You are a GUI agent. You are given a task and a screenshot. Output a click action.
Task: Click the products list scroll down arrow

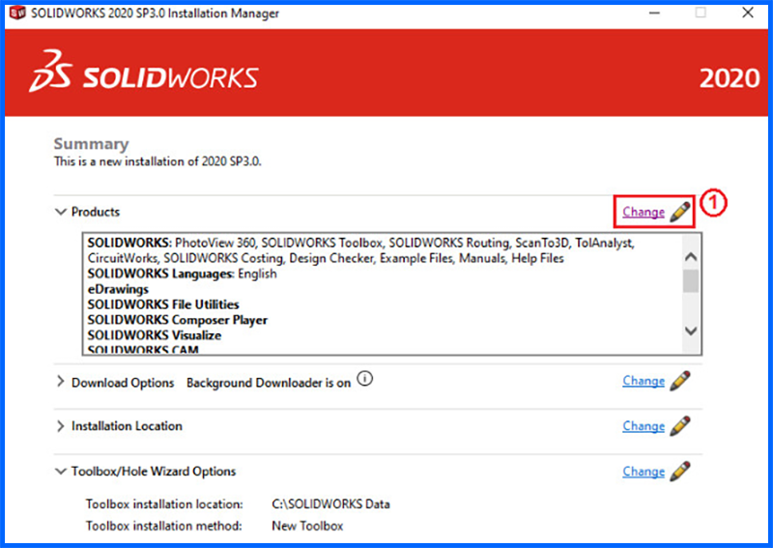(x=691, y=331)
